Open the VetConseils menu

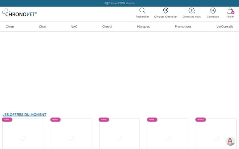(225, 26)
